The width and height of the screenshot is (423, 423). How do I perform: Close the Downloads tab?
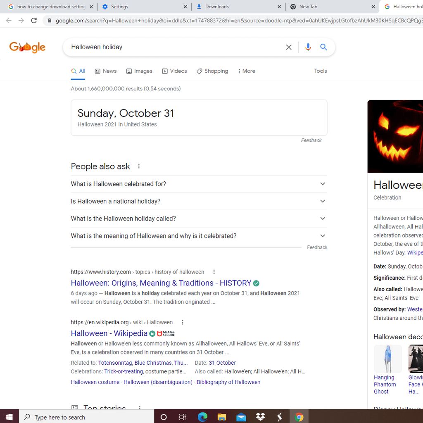pos(279,7)
